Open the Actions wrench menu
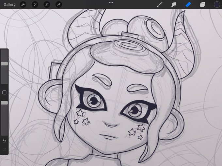This screenshot has height=166, width=222. coord(23,5)
